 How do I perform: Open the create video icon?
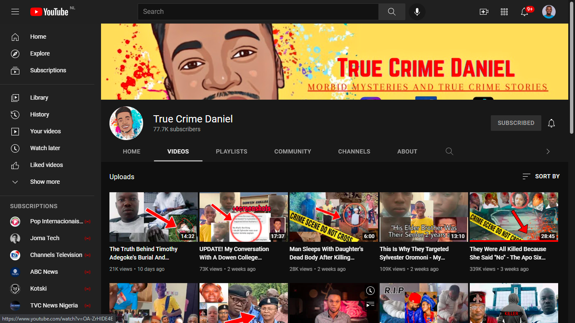[484, 12]
